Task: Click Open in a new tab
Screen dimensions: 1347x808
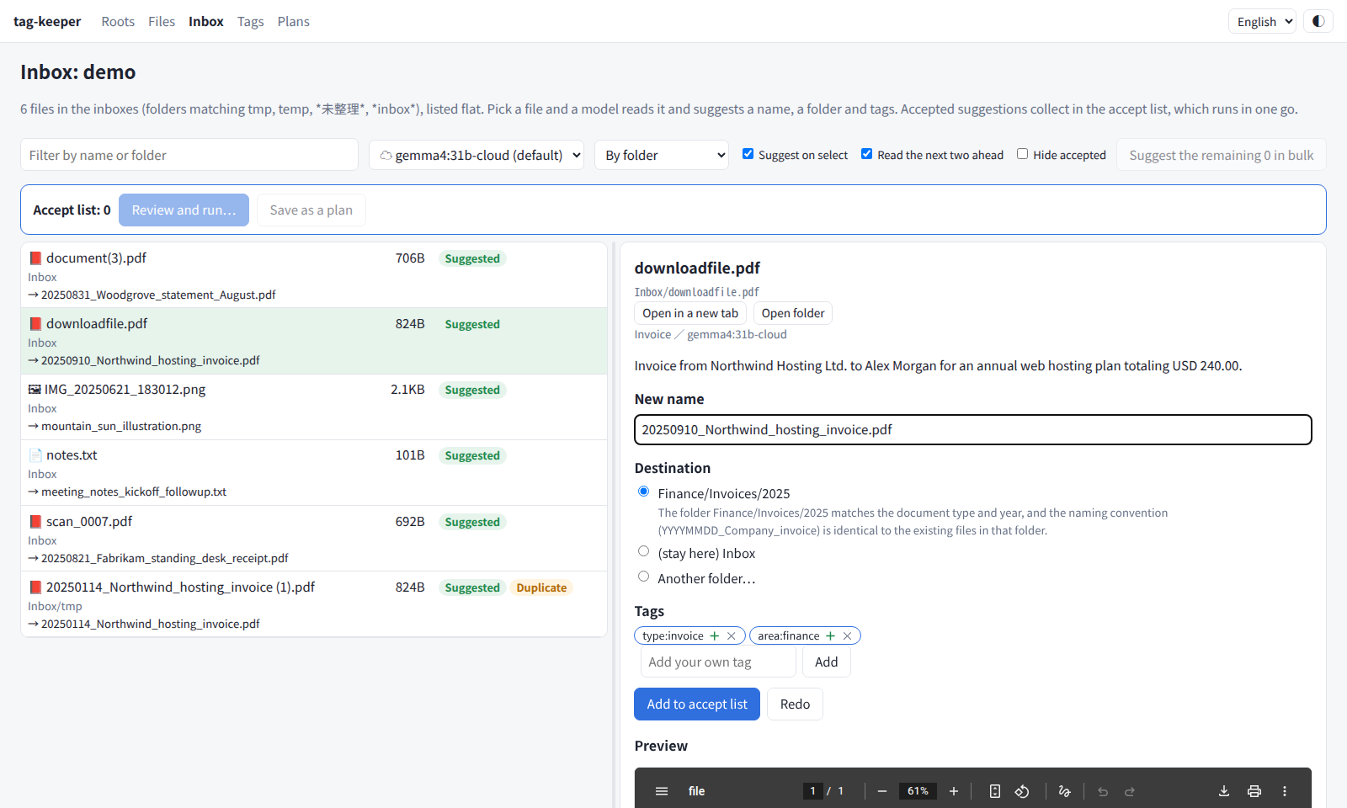Action: [690, 313]
